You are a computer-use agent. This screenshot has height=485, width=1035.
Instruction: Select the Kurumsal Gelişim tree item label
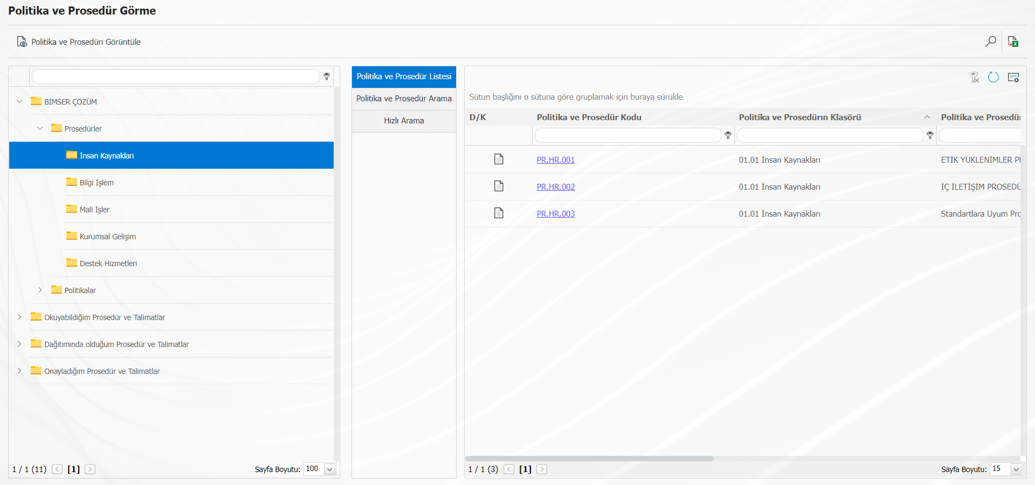tap(108, 237)
